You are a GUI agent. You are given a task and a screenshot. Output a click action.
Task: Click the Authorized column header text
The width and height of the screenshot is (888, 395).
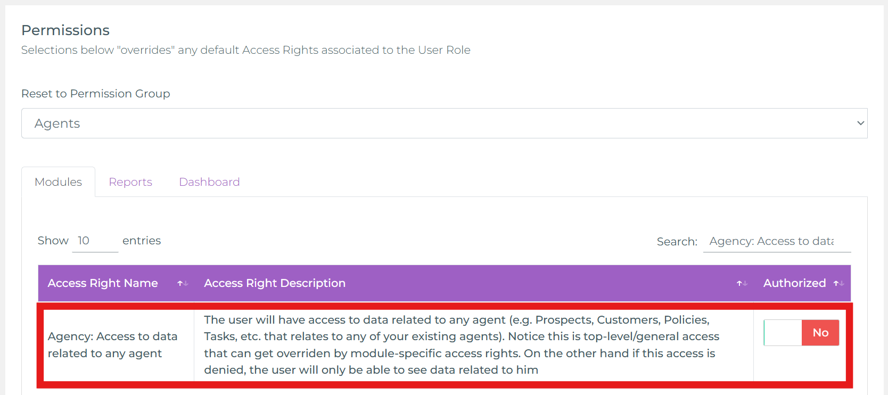pos(794,283)
